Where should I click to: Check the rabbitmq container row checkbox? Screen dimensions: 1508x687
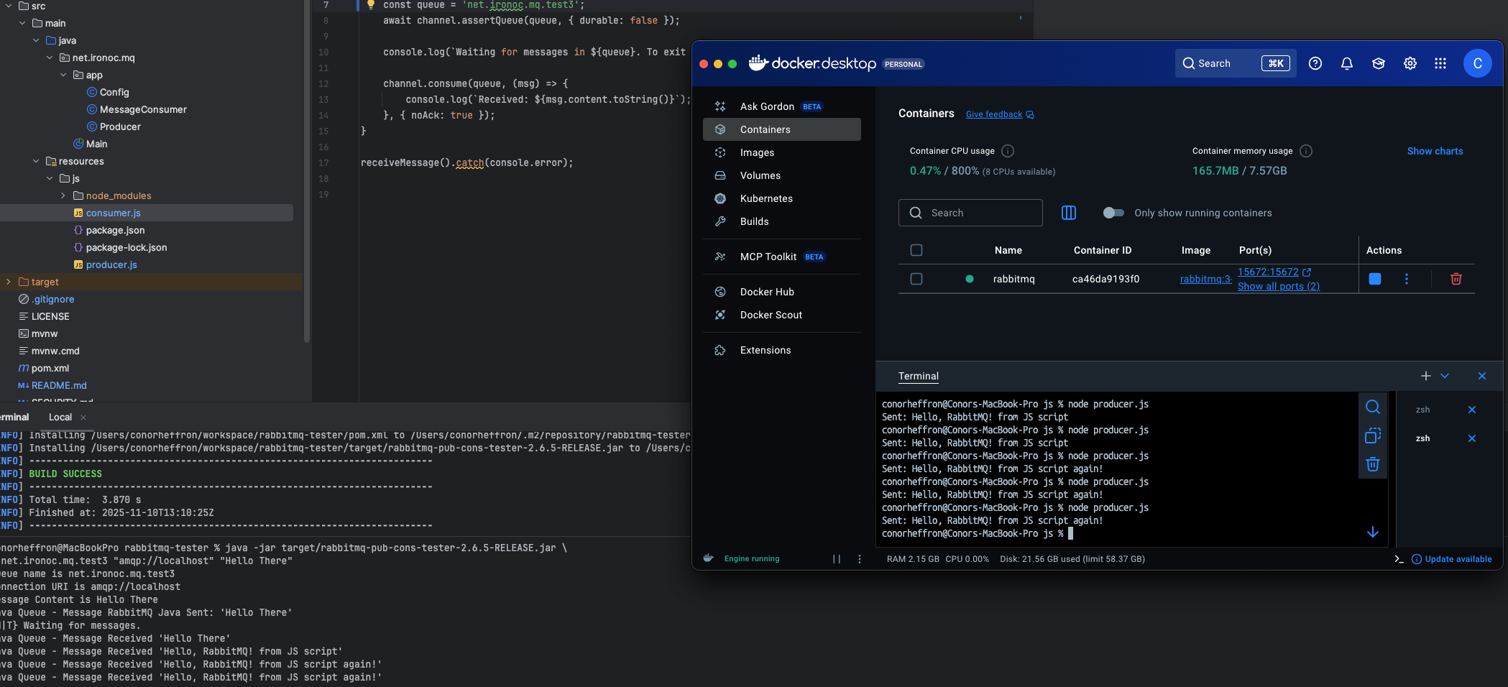(916, 279)
